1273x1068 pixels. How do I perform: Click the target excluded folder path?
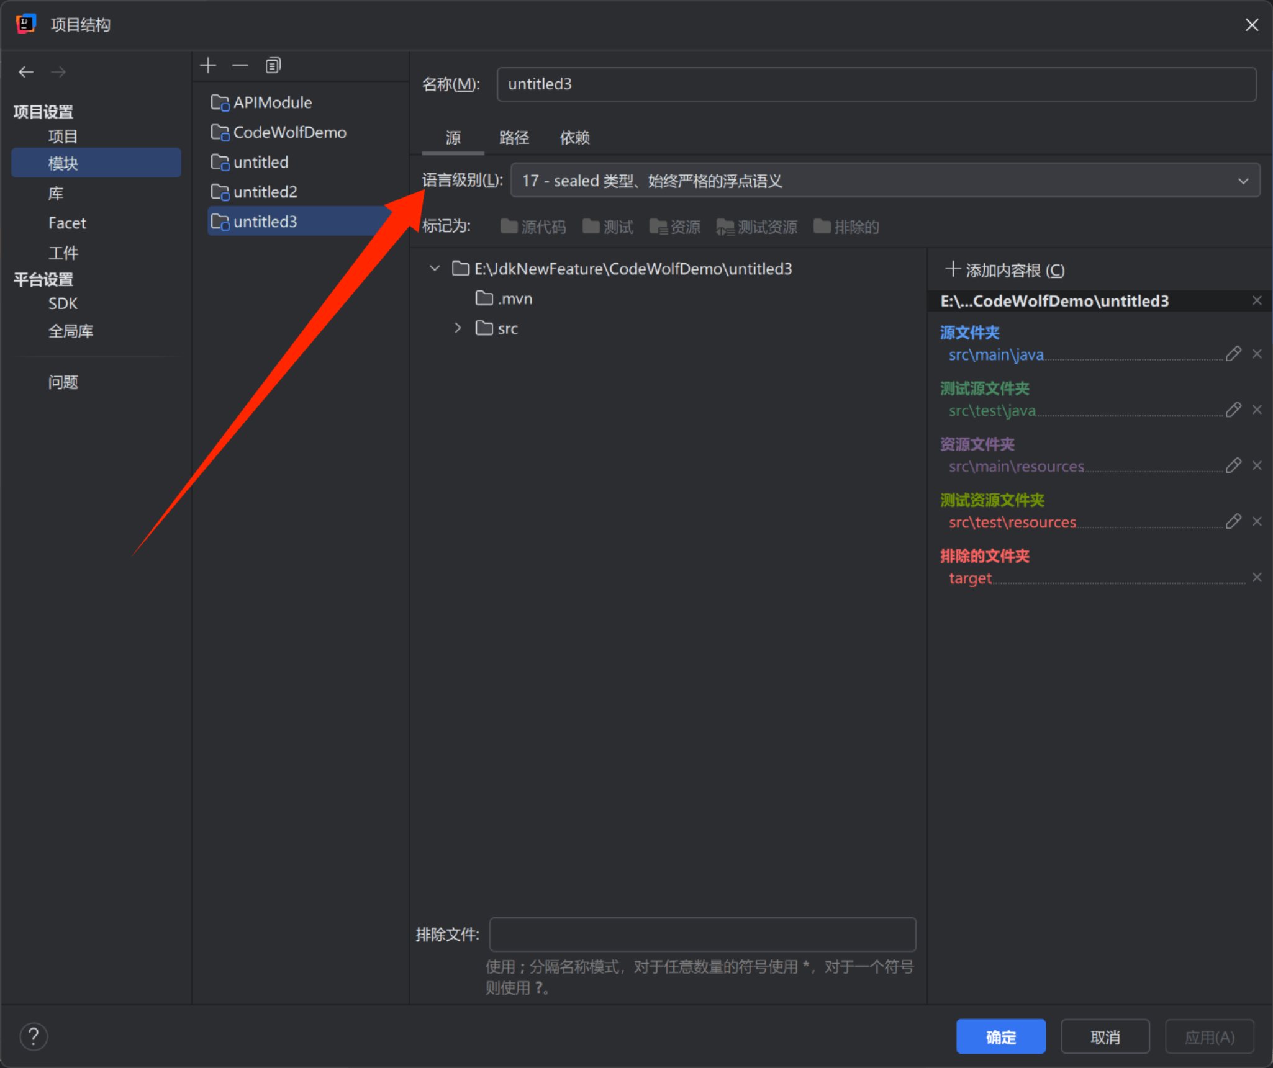pyautogui.click(x=970, y=578)
